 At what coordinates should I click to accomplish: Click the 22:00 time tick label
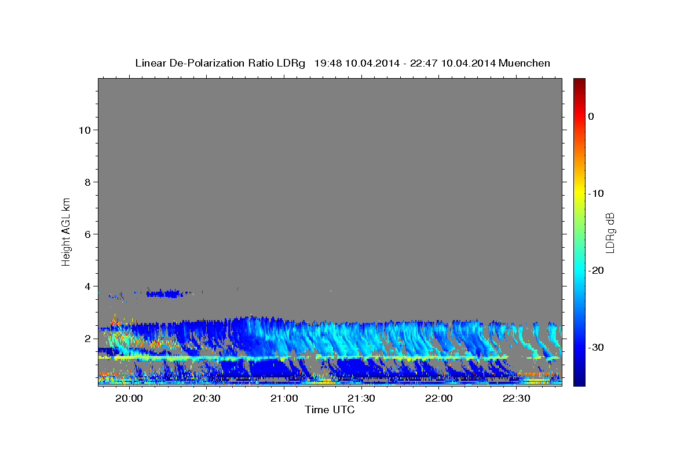tap(439, 399)
